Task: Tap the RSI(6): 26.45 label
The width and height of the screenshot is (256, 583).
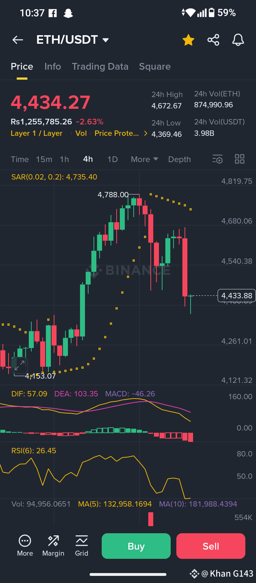Action: [34, 451]
